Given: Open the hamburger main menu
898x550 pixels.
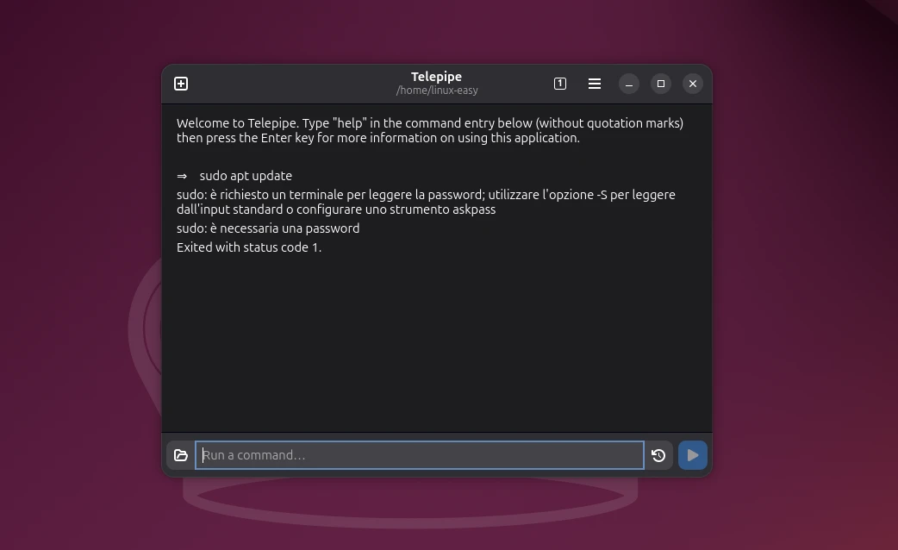Looking at the screenshot, I should tap(595, 84).
